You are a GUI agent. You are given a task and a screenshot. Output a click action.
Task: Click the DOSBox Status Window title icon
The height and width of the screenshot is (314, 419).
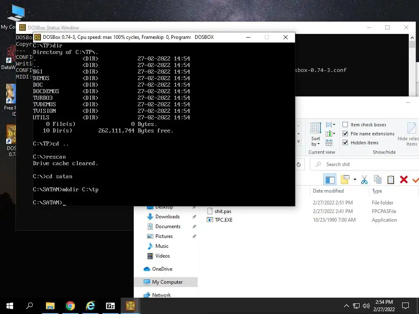[23, 27]
